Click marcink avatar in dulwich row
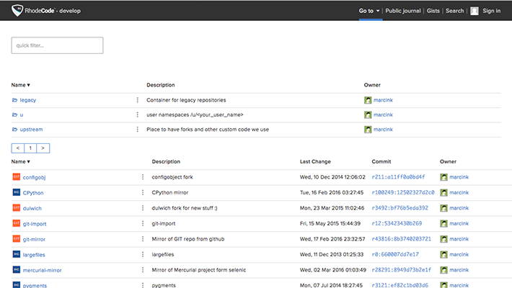The height and width of the screenshot is (288, 512). (x=443, y=208)
